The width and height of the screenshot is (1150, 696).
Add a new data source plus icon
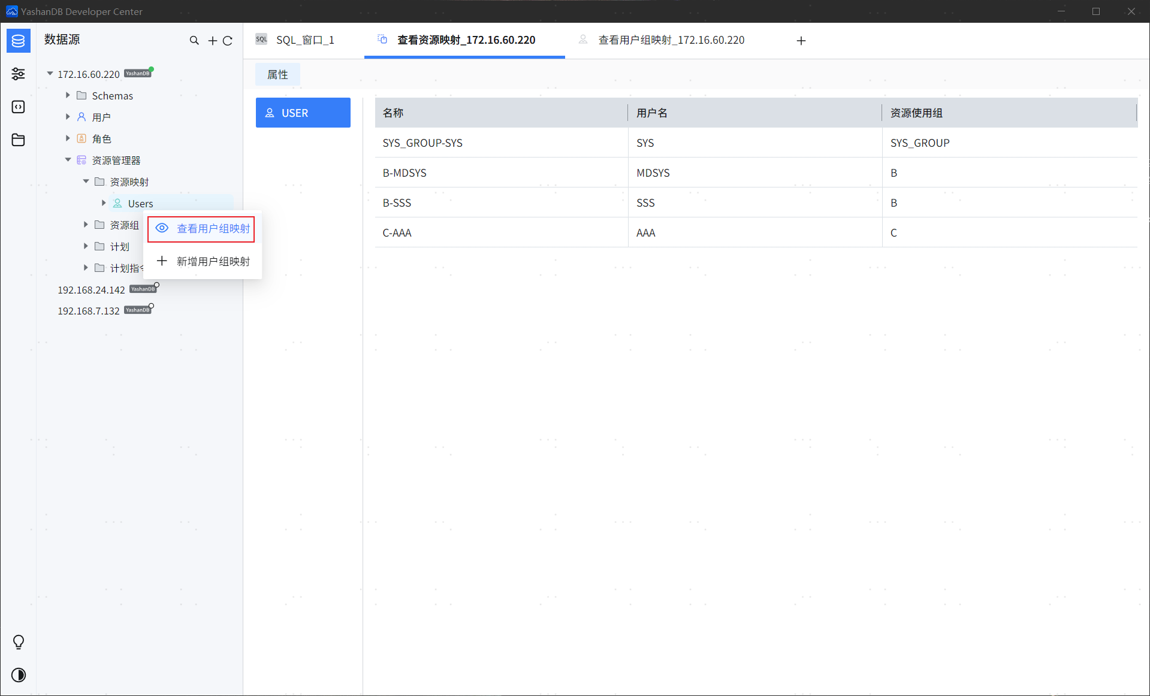[x=212, y=41]
